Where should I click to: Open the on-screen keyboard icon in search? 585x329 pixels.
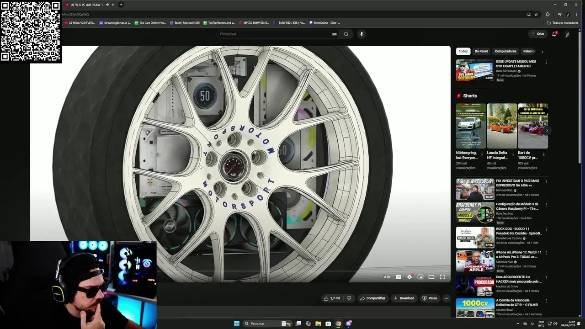point(334,34)
